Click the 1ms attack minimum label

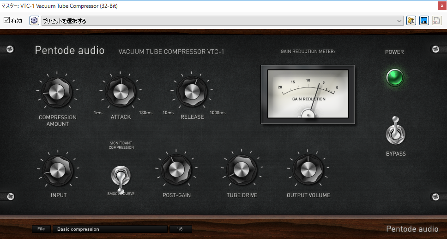[x=98, y=113]
